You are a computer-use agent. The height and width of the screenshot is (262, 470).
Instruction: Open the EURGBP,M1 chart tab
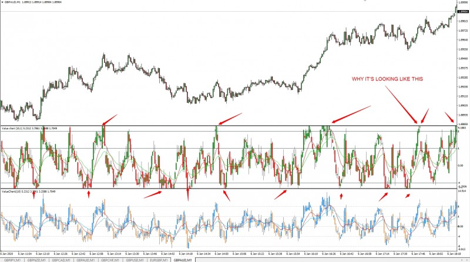pyautogui.click(x=159, y=260)
